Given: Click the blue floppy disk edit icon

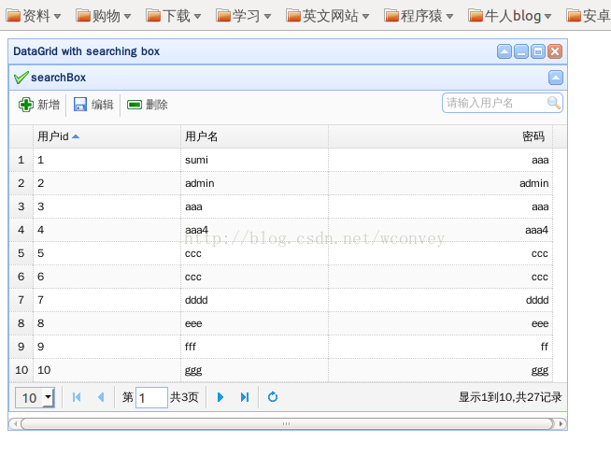Looking at the screenshot, I should coord(80,105).
